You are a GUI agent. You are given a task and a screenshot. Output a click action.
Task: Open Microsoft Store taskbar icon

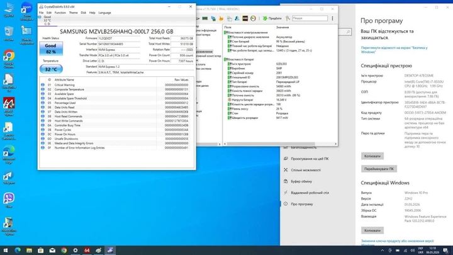tap(40, 251)
